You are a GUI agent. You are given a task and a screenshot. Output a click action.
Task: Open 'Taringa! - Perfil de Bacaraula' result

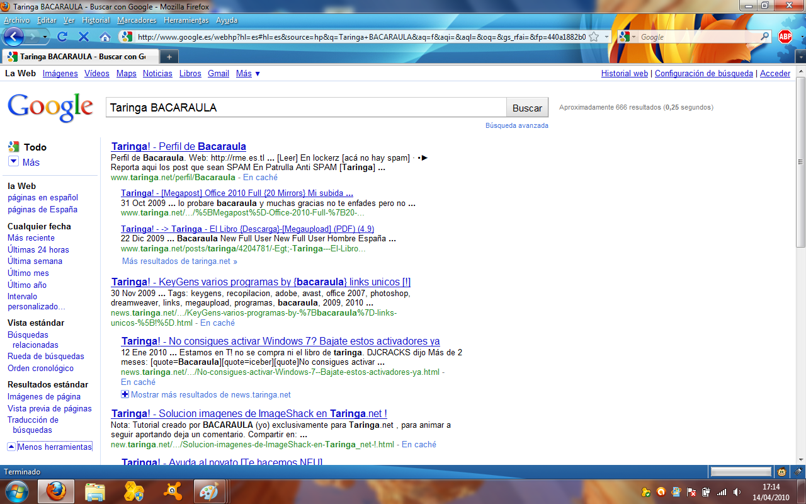point(178,147)
